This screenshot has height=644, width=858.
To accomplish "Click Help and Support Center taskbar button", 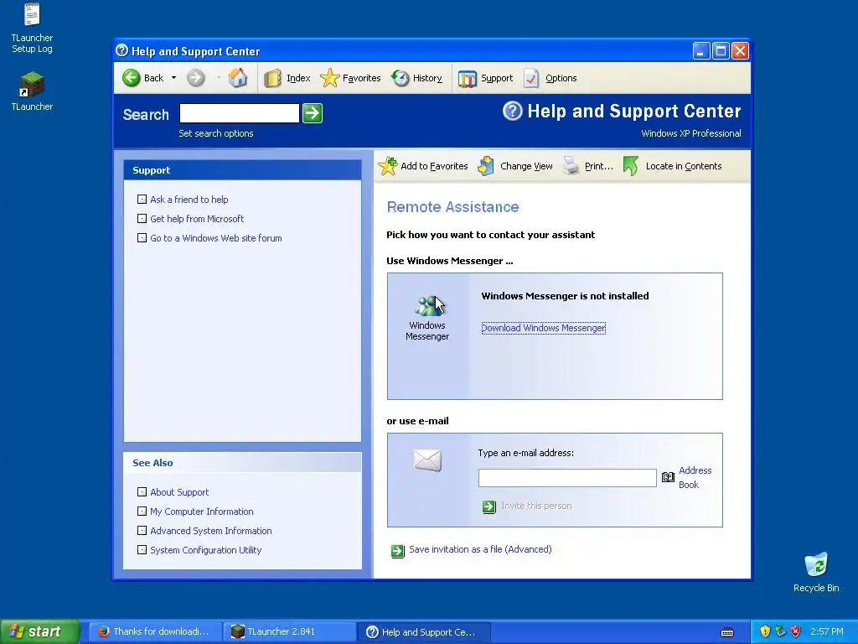I will coord(424,631).
